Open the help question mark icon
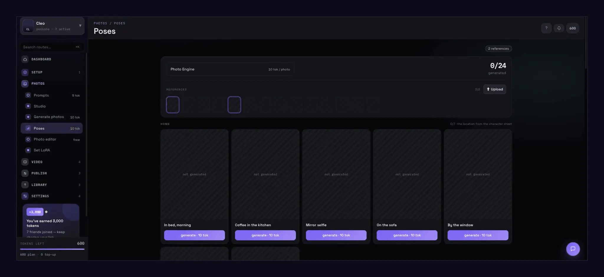 point(546,28)
